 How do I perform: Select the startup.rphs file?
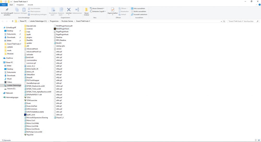tap(60, 46)
